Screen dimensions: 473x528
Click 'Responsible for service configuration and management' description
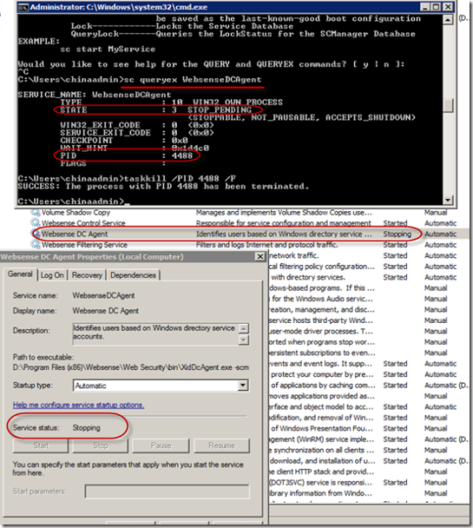pyautogui.click(x=283, y=223)
